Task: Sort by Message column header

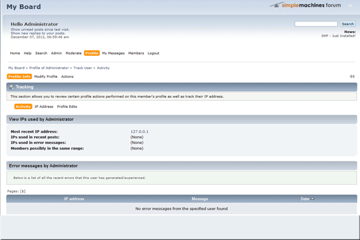Action: click(x=200, y=199)
